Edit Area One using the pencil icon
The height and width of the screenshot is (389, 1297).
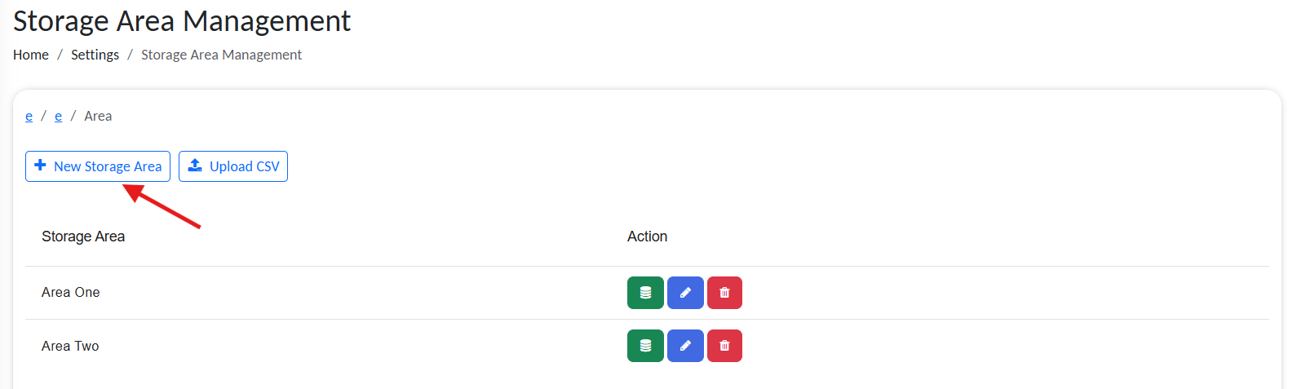(685, 293)
